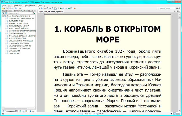Go to last page button
Viewport: 182px width, 116px height.
pos(96,114)
